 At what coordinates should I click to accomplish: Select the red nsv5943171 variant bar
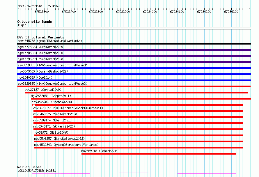pyautogui.click(x=138, y=129)
